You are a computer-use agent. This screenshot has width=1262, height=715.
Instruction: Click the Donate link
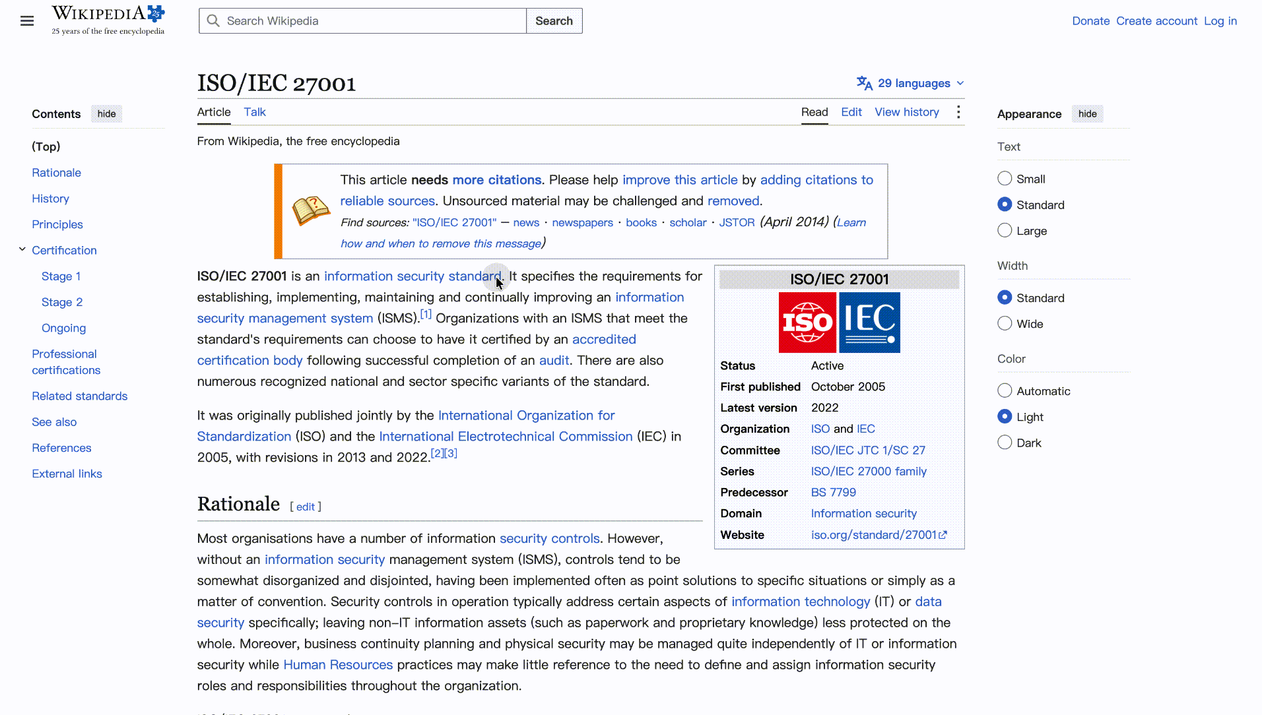[1090, 21]
